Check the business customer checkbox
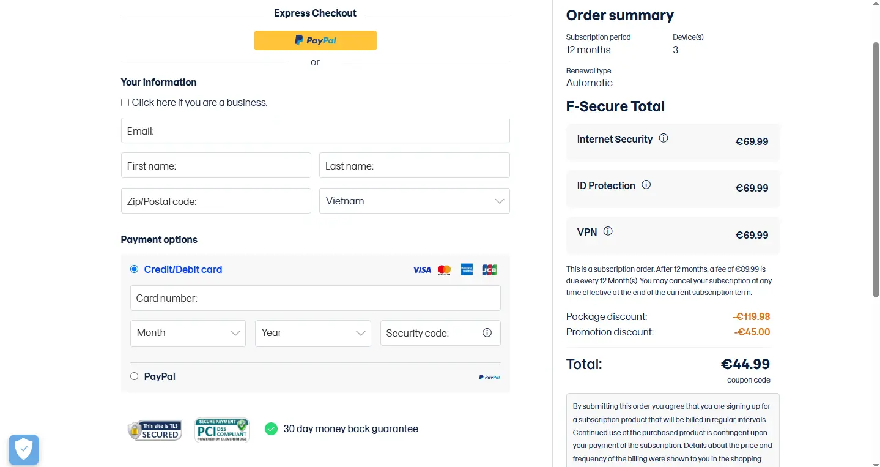The height and width of the screenshot is (467, 880). click(x=125, y=103)
